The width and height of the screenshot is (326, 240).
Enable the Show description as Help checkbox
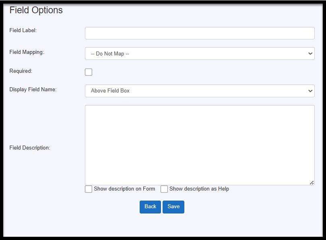click(164, 189)
